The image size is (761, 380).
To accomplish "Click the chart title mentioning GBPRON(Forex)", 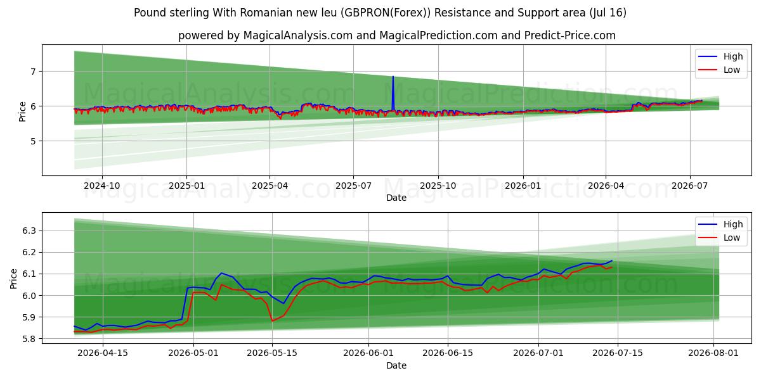I will (380, 13).
